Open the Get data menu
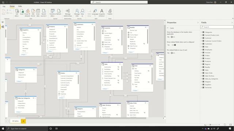Viewport: 234px width, 131px height. point(17,13)
